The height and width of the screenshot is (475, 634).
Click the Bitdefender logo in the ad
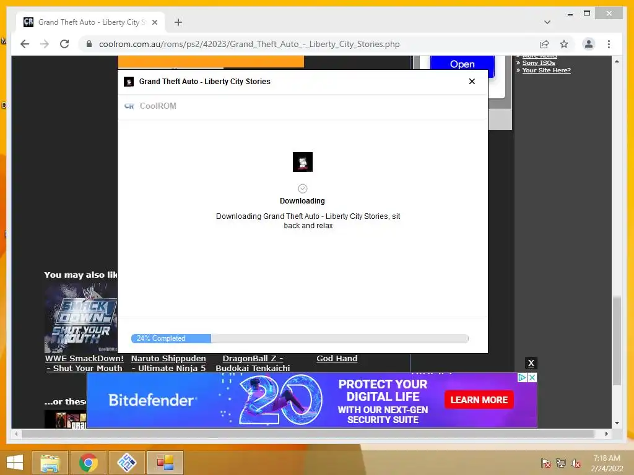(x=151, y=400)
